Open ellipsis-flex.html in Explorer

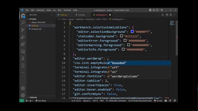coord(38,22)
